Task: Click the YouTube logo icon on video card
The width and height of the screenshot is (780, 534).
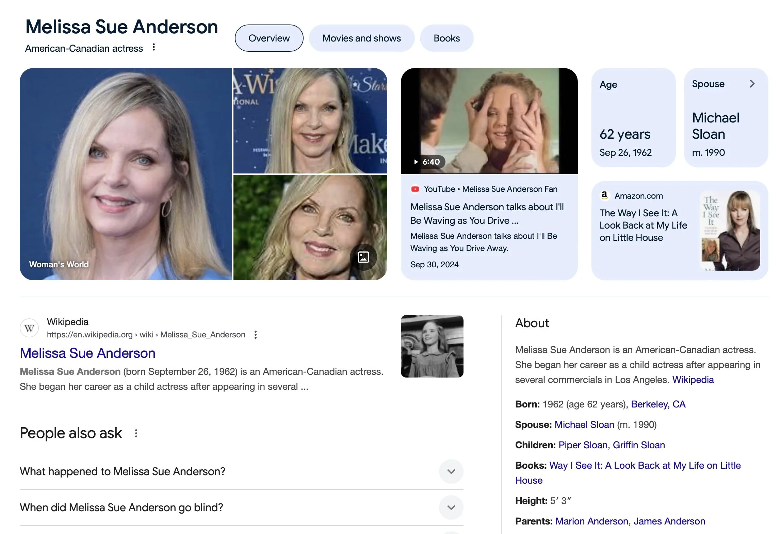Action: point(415,189)
